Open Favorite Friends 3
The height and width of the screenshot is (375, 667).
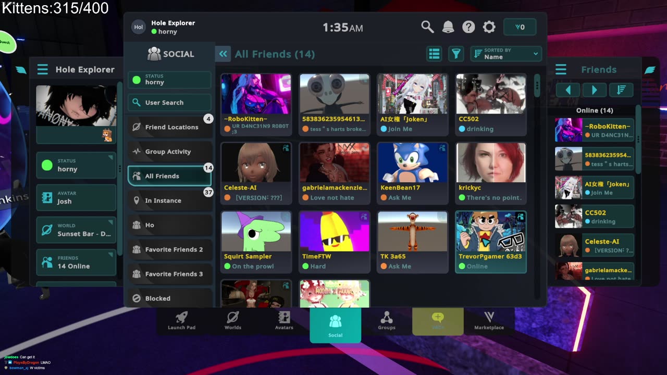170,274
